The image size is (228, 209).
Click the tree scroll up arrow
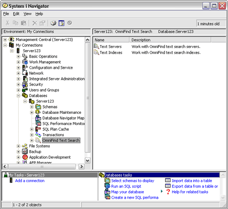[87, 40]
